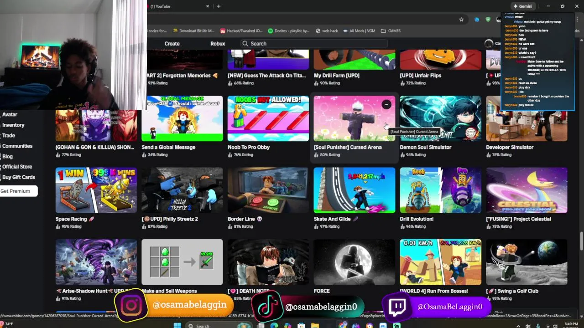
Task: Open the Download BitLife M... bookmark
Action: coord(193,31)
